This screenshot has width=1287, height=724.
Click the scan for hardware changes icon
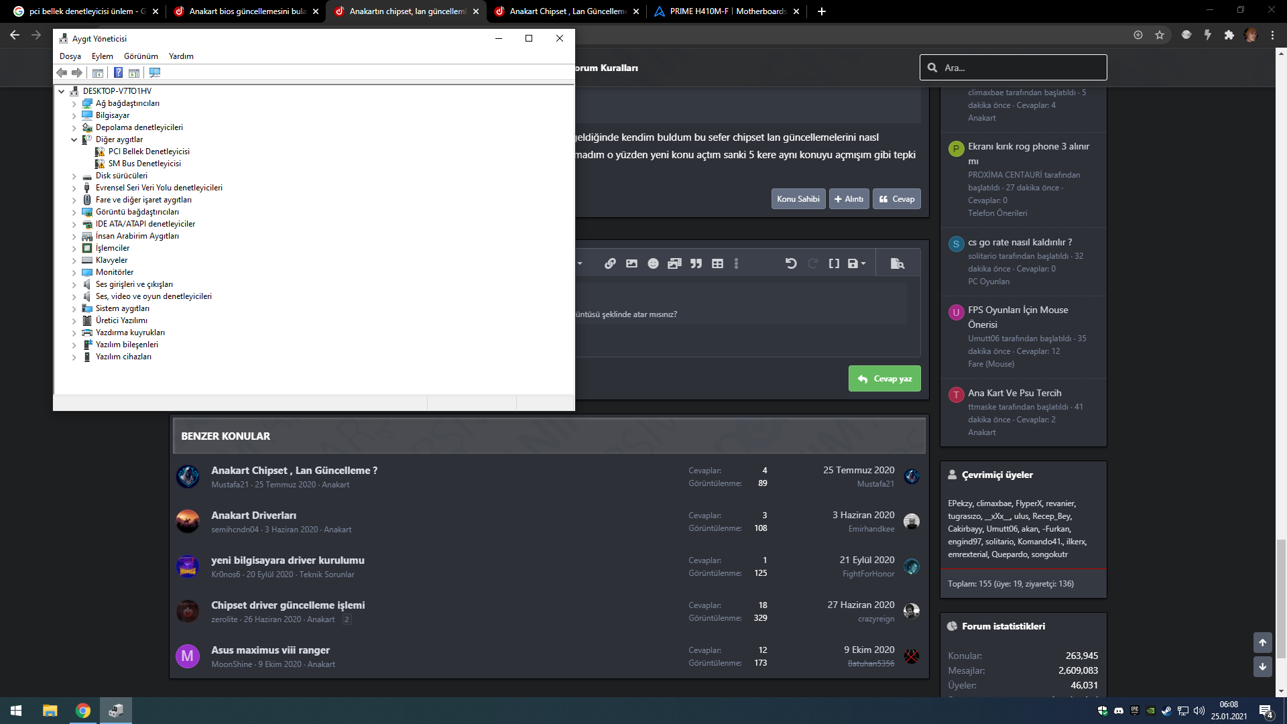[155, 72]
